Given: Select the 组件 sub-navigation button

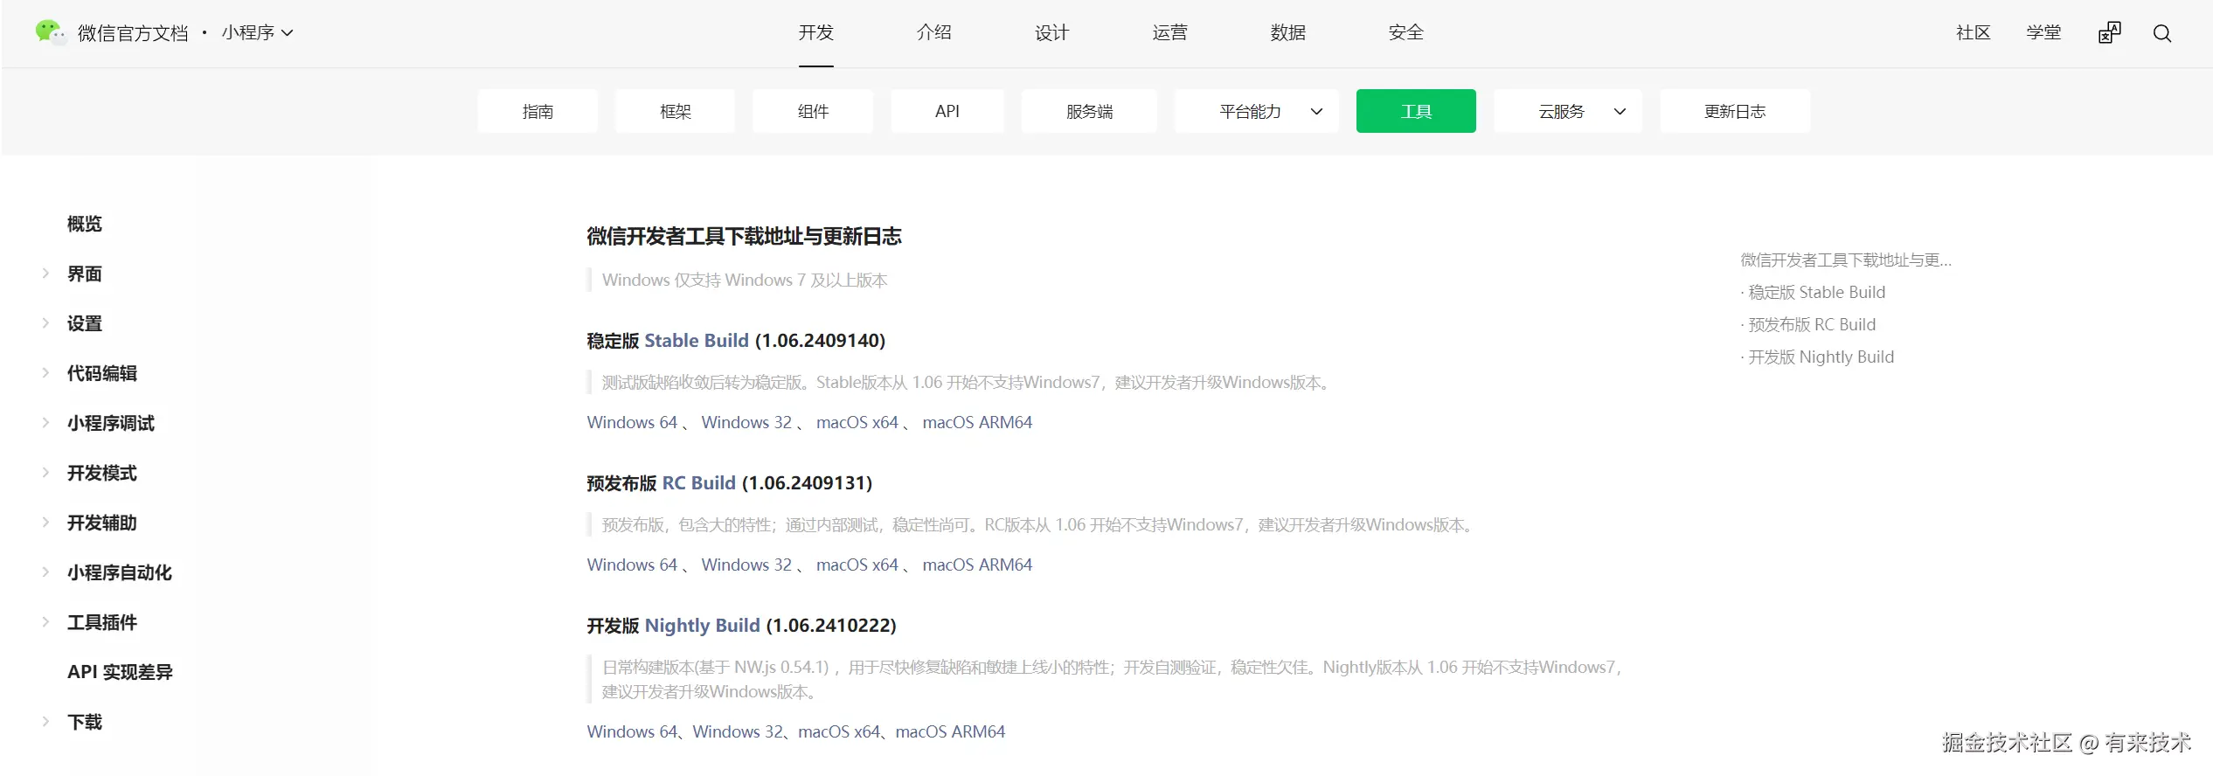Looking at the screenshot, I should point(813,111).
